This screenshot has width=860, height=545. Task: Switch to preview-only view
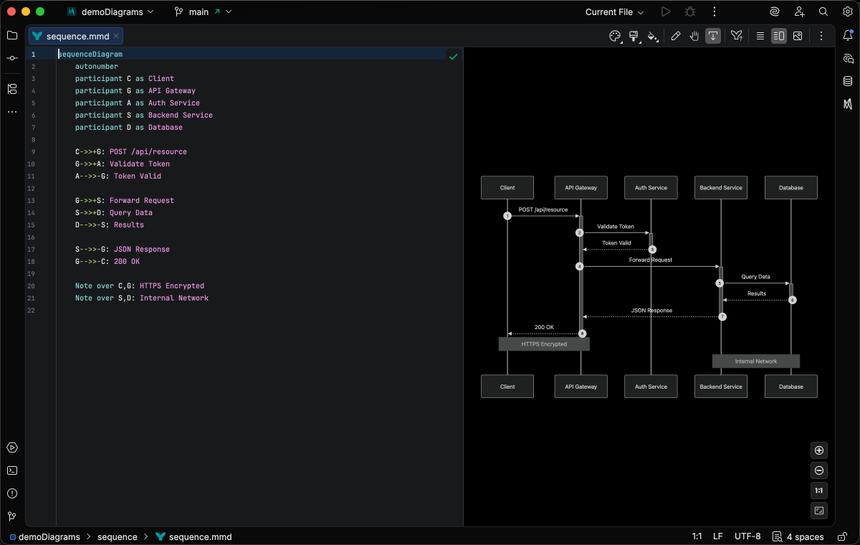[798, 36]
